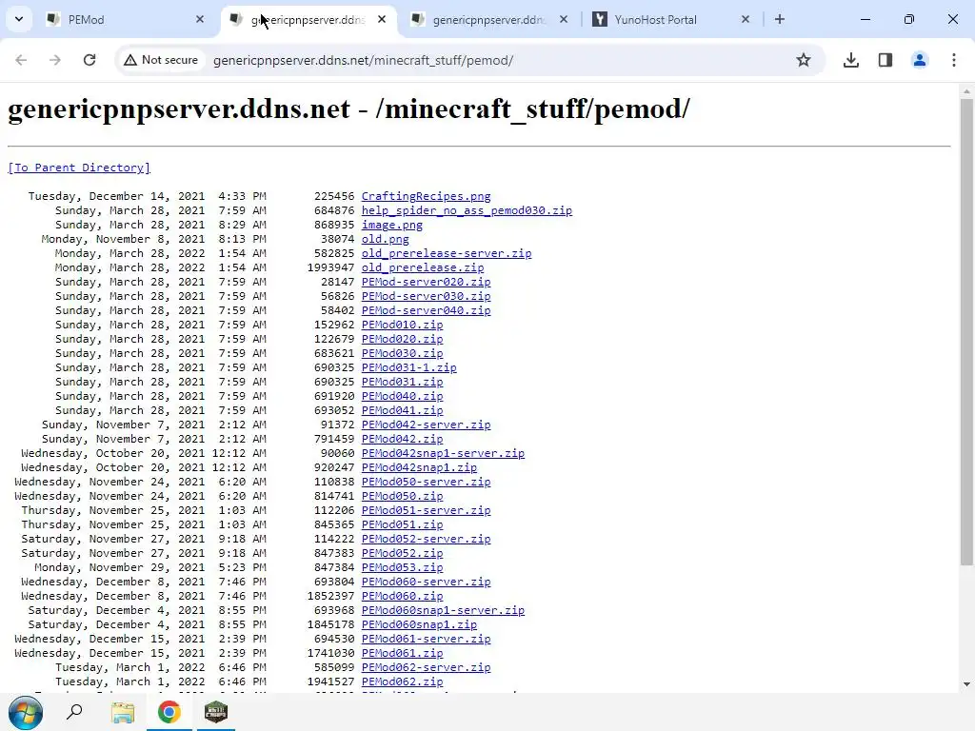Open the Chrome downloads icon
This screenshot has height=731, width=975.
tap(851, 60)
